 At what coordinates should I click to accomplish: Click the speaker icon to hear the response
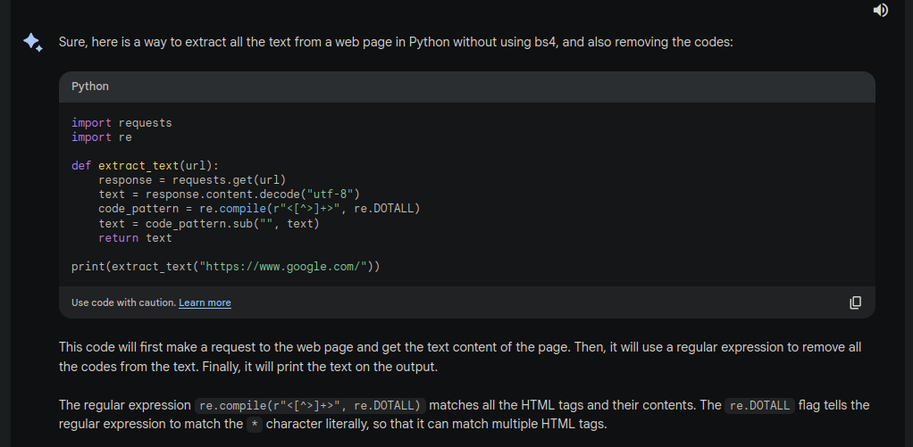pyautogui.click(x=881, y=10)
